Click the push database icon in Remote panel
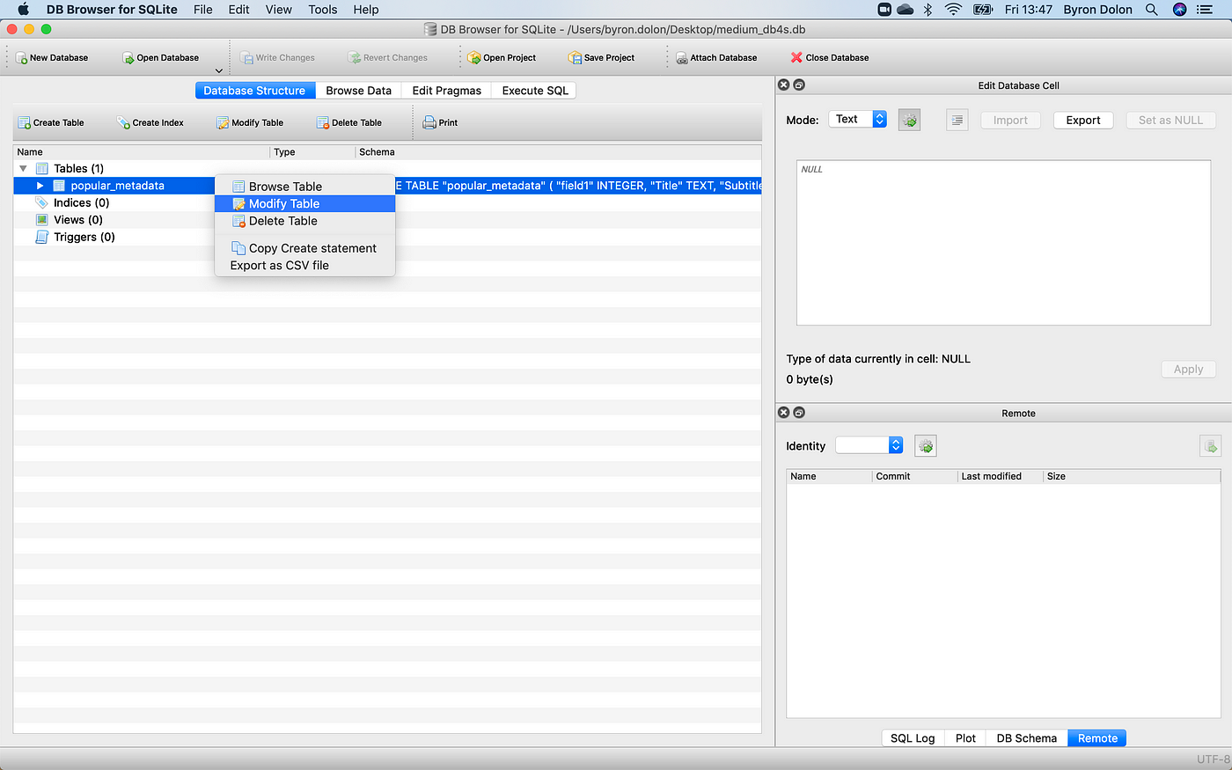The image size is (1232, 770). click(x=1210, y=446)
